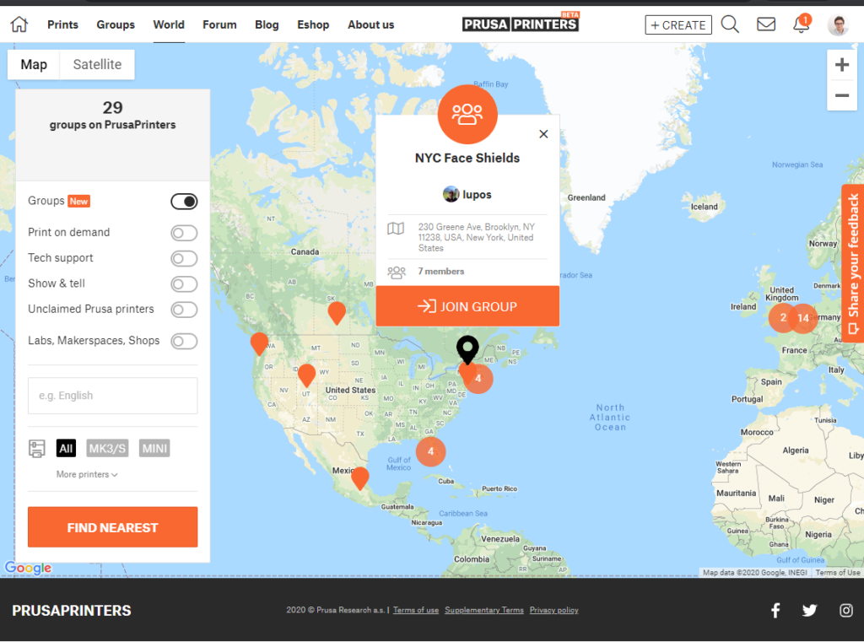Click the map address icon in the popup
Viewport: 864px width, 642px height.
(396, 228)
